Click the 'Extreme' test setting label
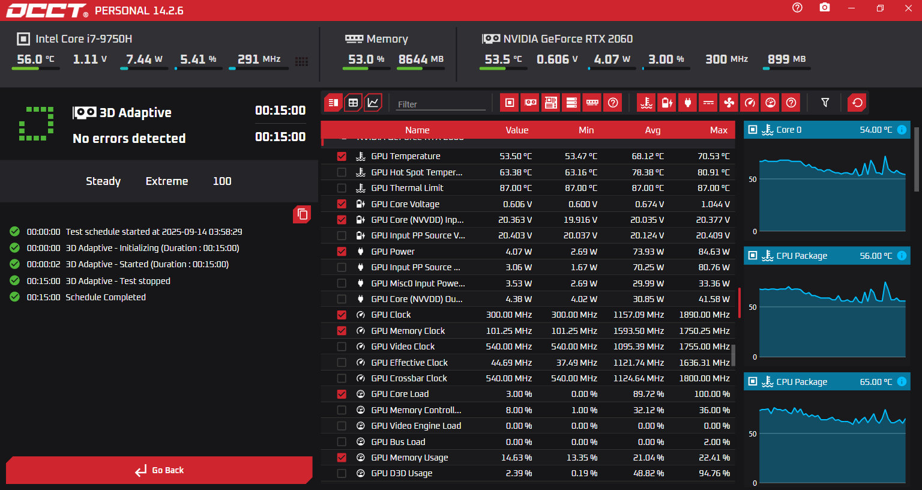 pyautogui.click(x=167, y=181)
